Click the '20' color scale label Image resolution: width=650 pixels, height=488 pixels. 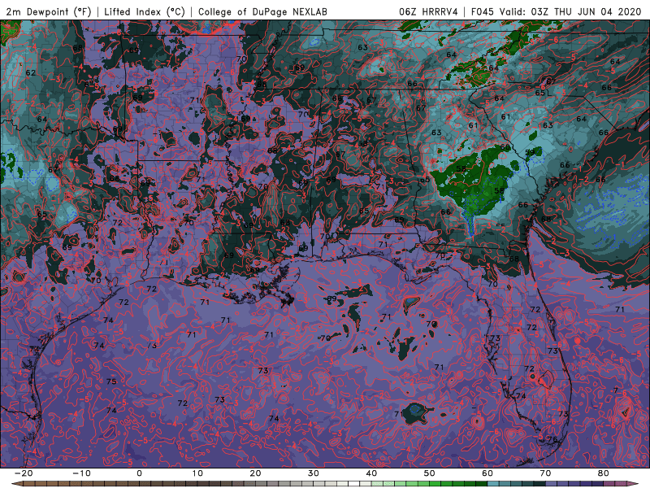coord(255,473)
